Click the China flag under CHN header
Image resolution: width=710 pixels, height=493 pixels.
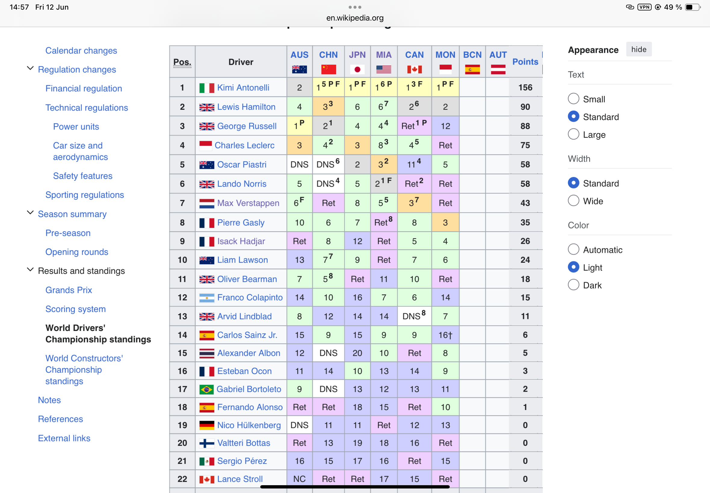point(328,69)
